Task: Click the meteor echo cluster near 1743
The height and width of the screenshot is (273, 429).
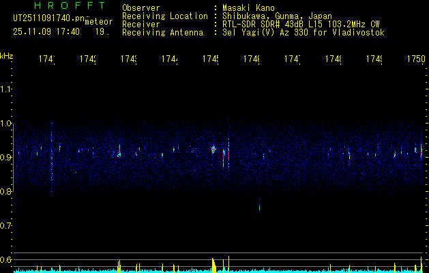Action: pyautogui.click(x=119, y=152)
